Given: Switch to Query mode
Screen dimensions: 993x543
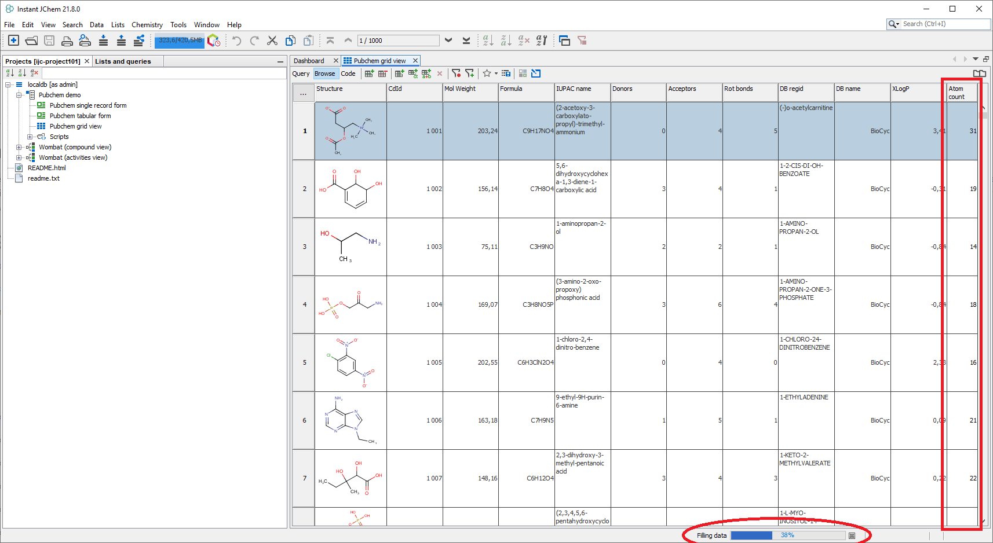Looking at the screenshot, I should [301, 74].
